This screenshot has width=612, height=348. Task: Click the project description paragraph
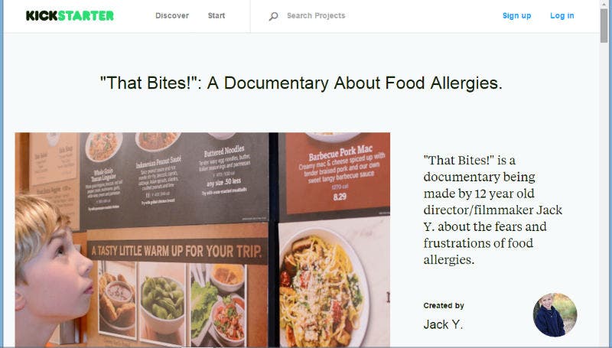tap(493, 210)
